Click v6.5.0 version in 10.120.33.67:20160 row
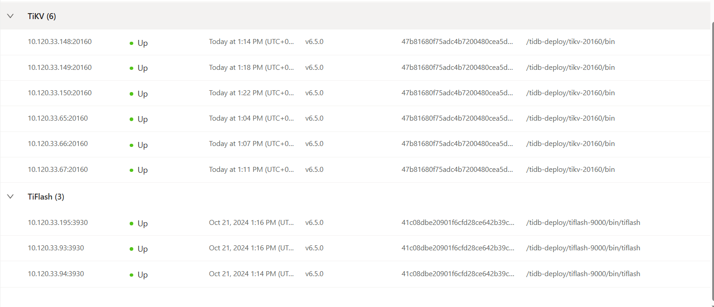The image size is (714, 307). [x=314, y=170]
